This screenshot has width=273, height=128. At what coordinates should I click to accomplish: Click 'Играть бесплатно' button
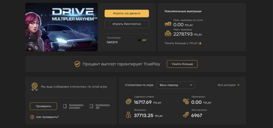[x=127, y=24]
